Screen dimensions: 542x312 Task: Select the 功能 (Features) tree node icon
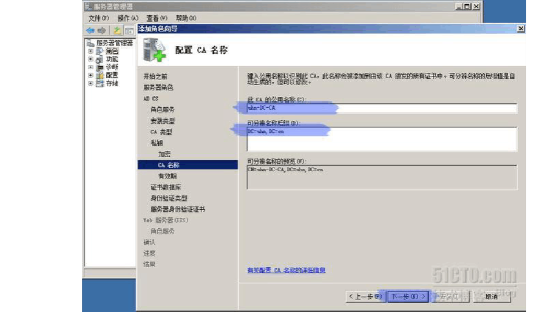(x=100, y=59)
